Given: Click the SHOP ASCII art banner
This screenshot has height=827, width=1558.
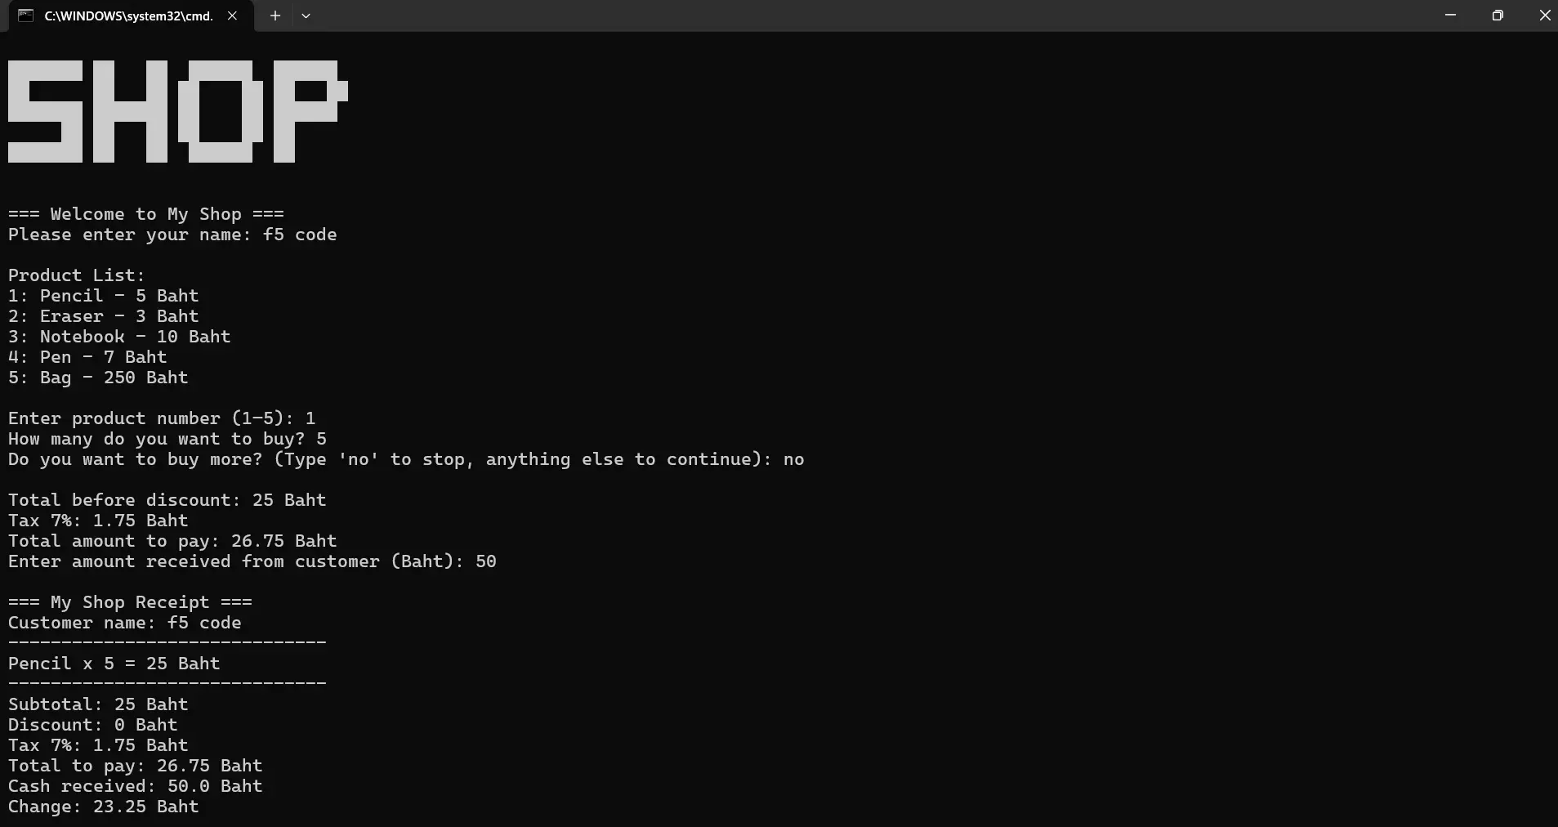Looking at the screenshot, I should pos(176,111).
